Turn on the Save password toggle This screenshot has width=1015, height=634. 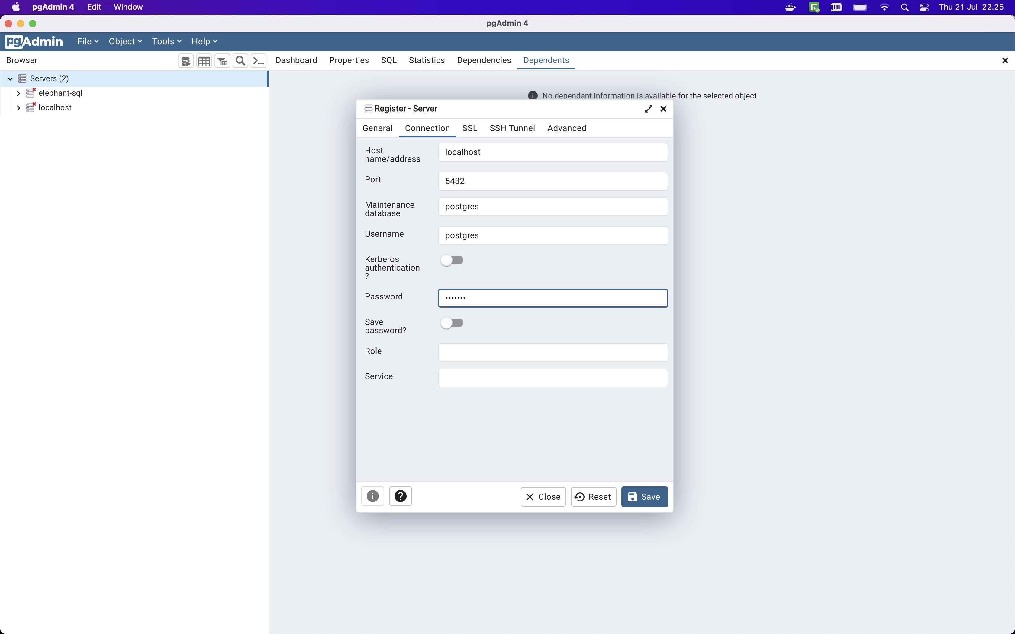tap(452, 322)
